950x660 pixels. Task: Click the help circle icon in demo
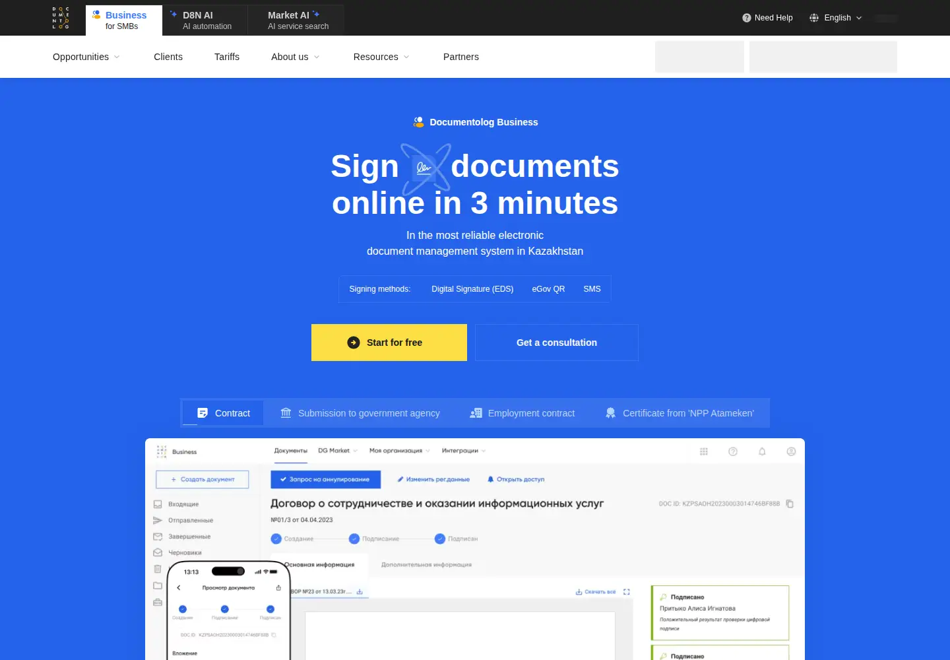coord(733,451)
